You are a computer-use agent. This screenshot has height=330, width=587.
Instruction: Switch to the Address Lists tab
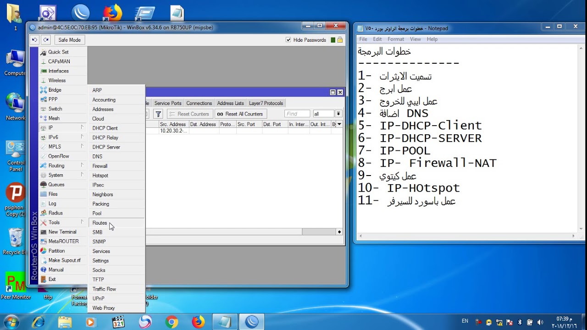coord(230,103)
